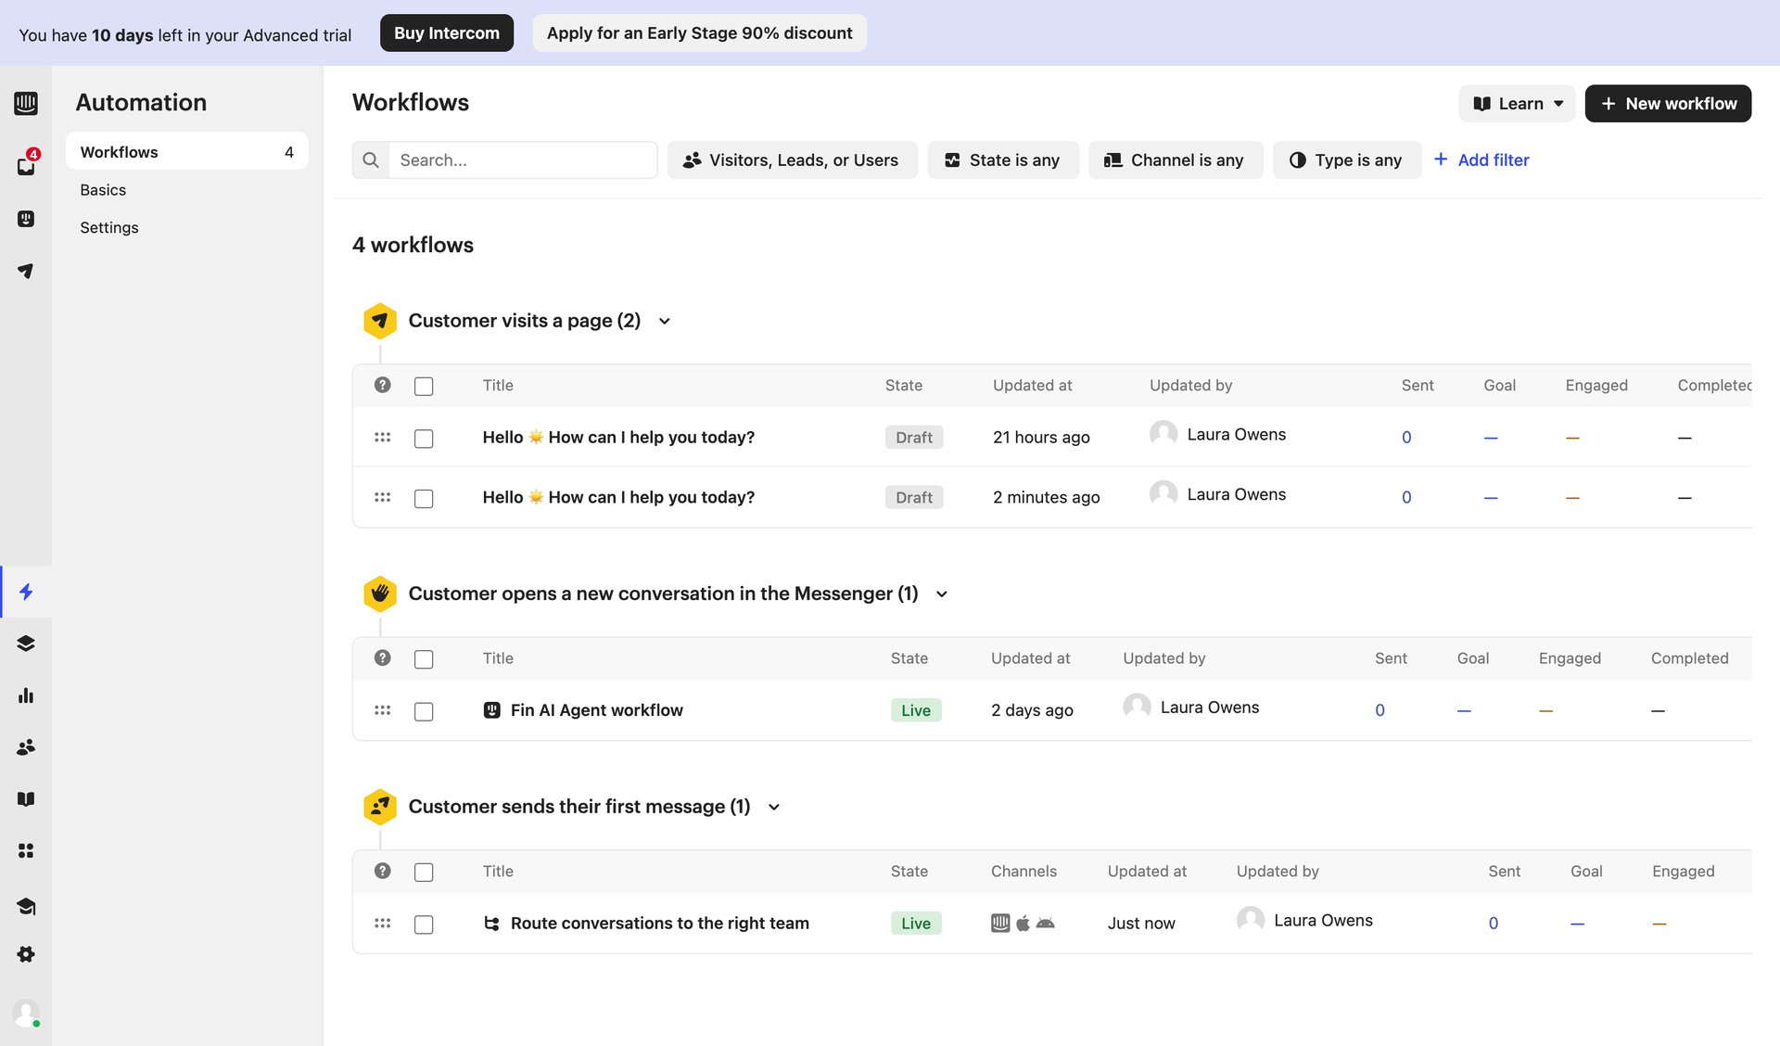
Task: Apply for the Early Stage 90% discount
Action: [699, 32]
